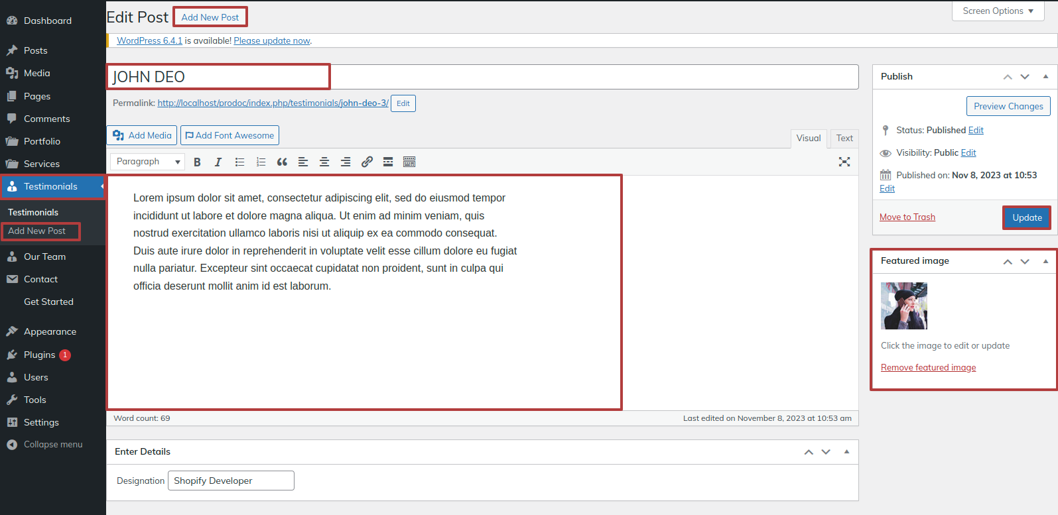Open the Paragraph format dropdown
The height and width of the screenshot is (515, 1058).
click(147, 162)
